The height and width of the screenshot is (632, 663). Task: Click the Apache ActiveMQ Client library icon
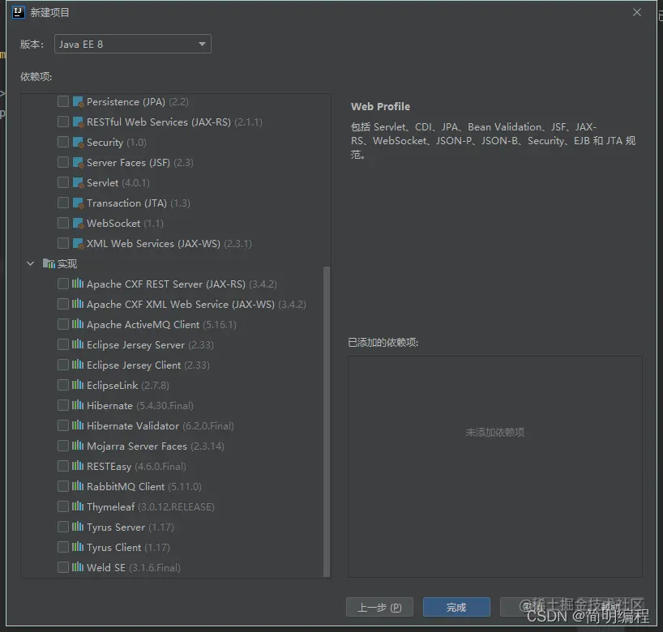pos(77,324)
